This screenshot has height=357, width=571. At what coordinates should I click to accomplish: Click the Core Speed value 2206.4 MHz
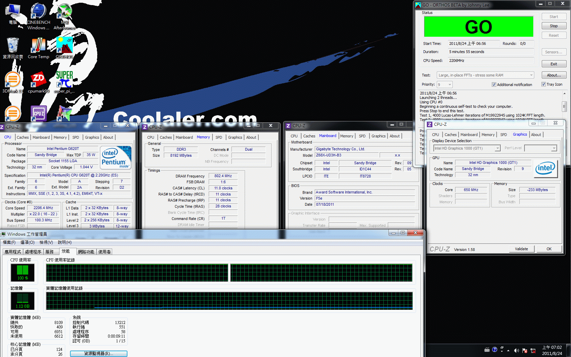pos(43,208)
